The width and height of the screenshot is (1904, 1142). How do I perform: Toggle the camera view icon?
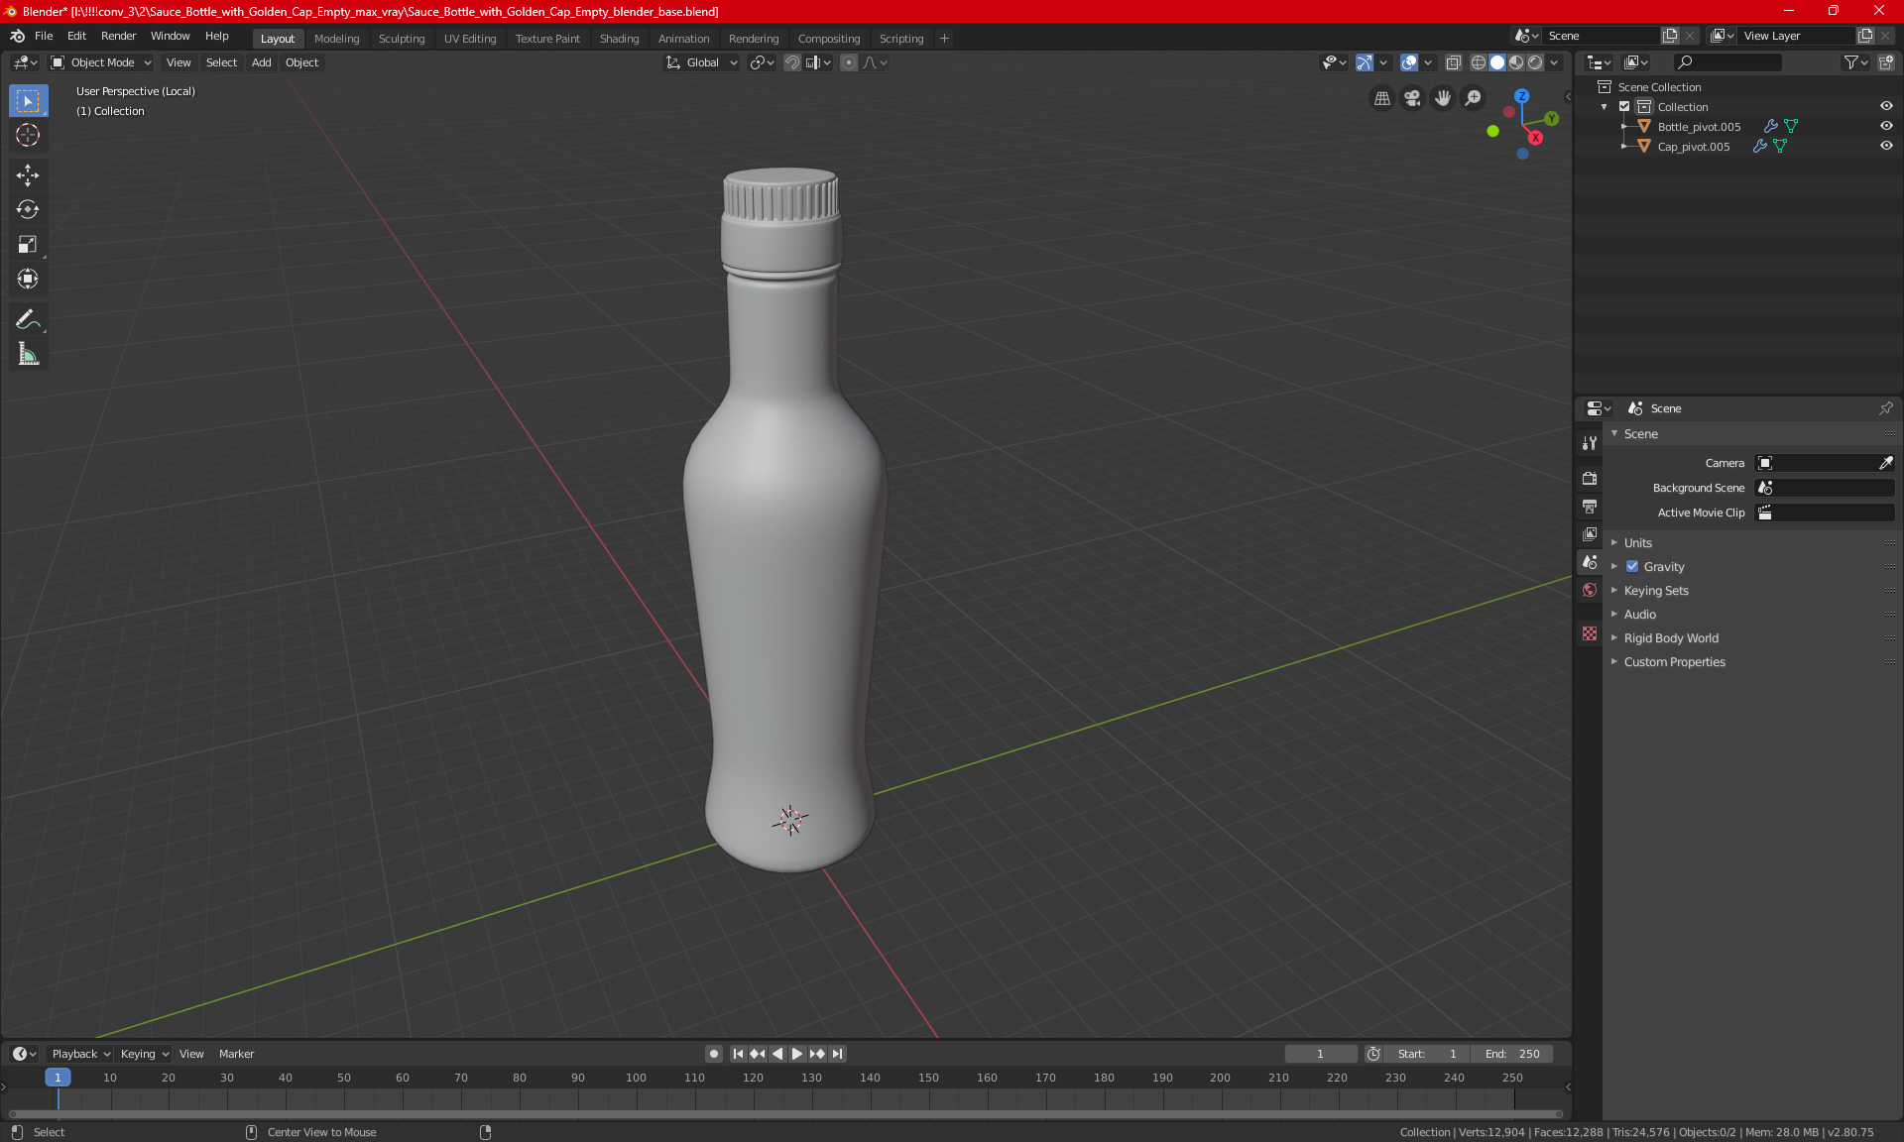coord(1412,98)
